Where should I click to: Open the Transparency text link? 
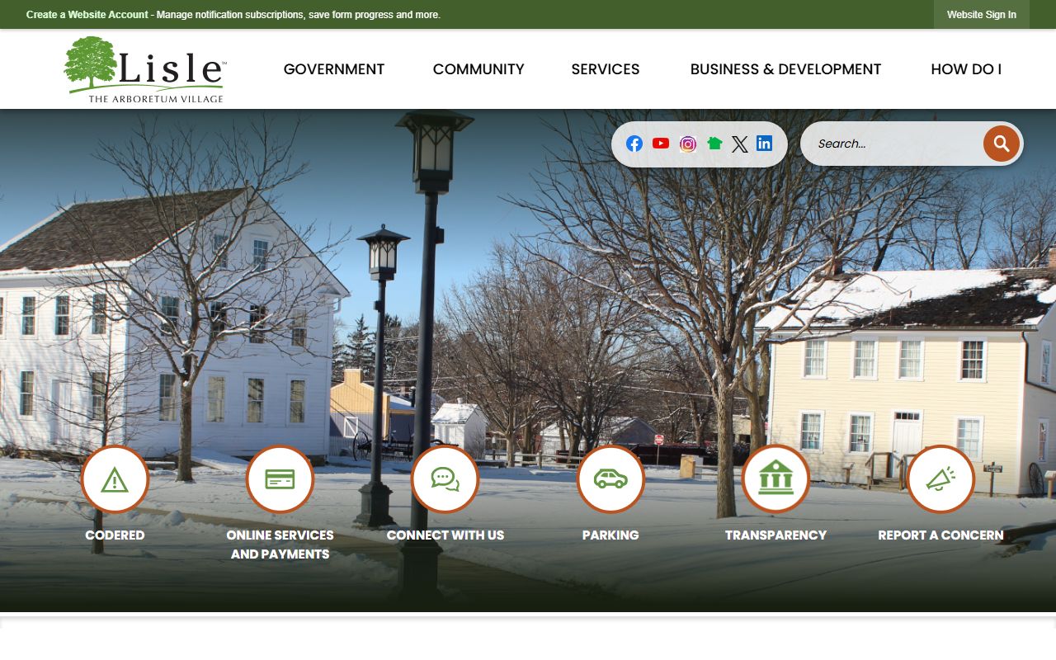pos(775,535)
